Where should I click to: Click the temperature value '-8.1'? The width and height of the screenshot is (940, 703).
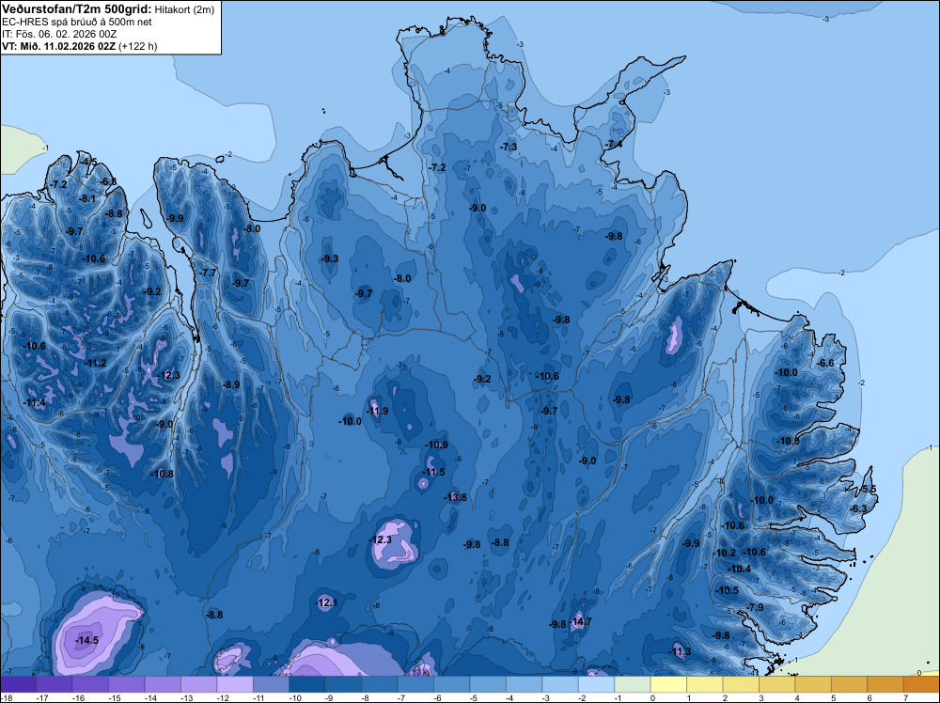[86, 199]
